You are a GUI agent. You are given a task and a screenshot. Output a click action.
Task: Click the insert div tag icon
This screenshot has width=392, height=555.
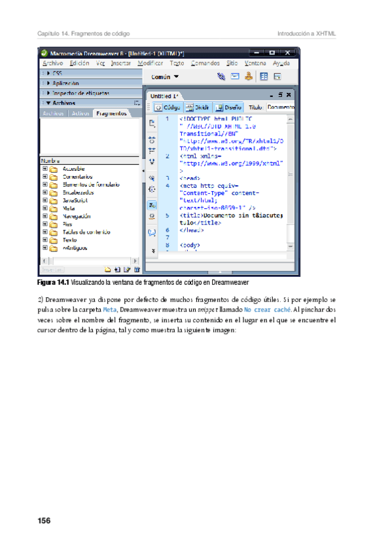[277, 77]
